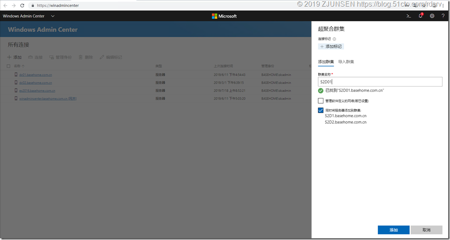
Task: Click the browser back arrow
Action: 5,5
